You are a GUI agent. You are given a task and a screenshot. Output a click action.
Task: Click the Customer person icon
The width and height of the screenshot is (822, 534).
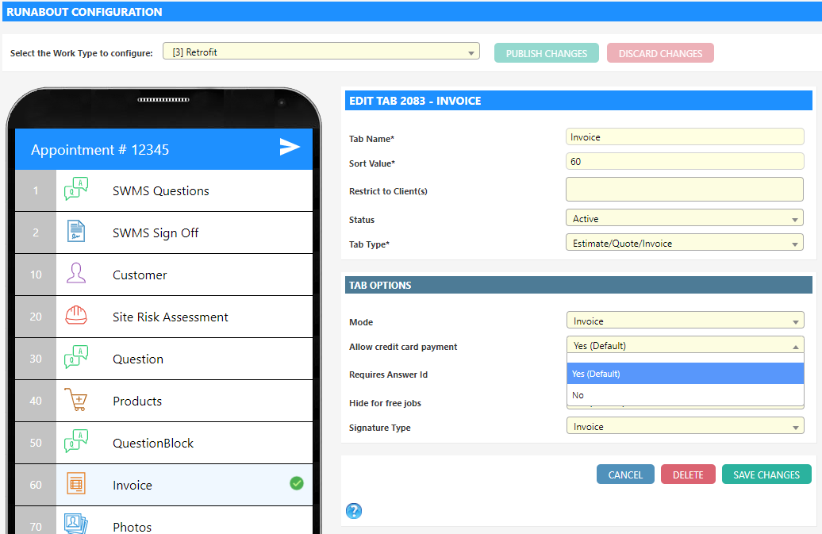(76, 275)
